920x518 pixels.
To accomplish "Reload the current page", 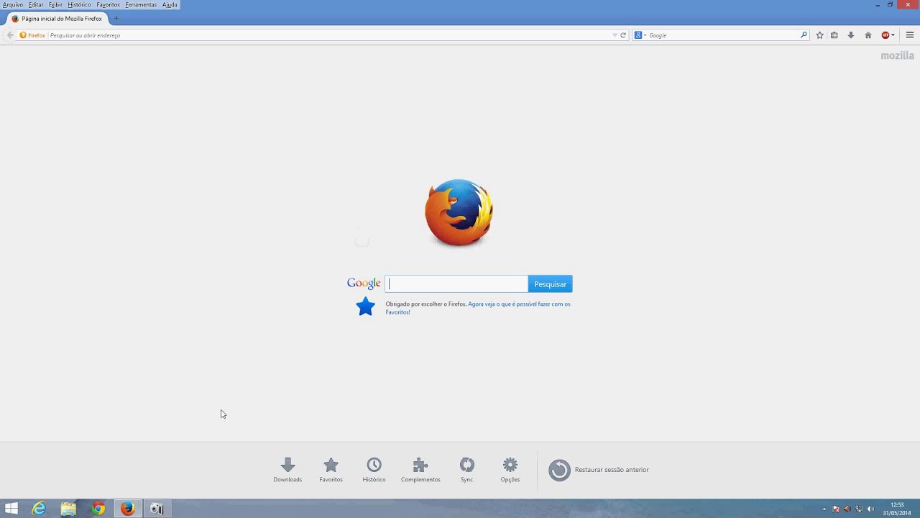I will [x=623, y=35].
